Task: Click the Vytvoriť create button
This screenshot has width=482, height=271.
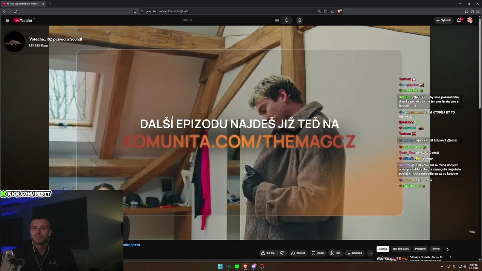Action: [443, 20]
